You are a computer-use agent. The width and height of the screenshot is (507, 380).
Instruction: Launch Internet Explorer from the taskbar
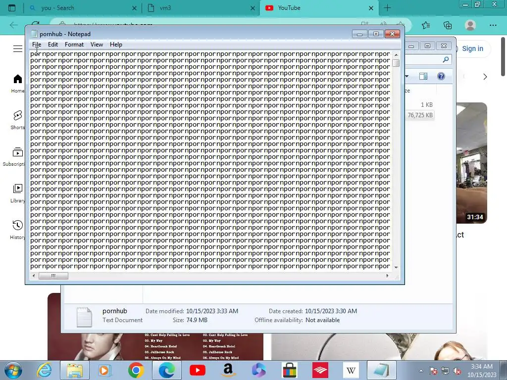[x=44, y=370]
